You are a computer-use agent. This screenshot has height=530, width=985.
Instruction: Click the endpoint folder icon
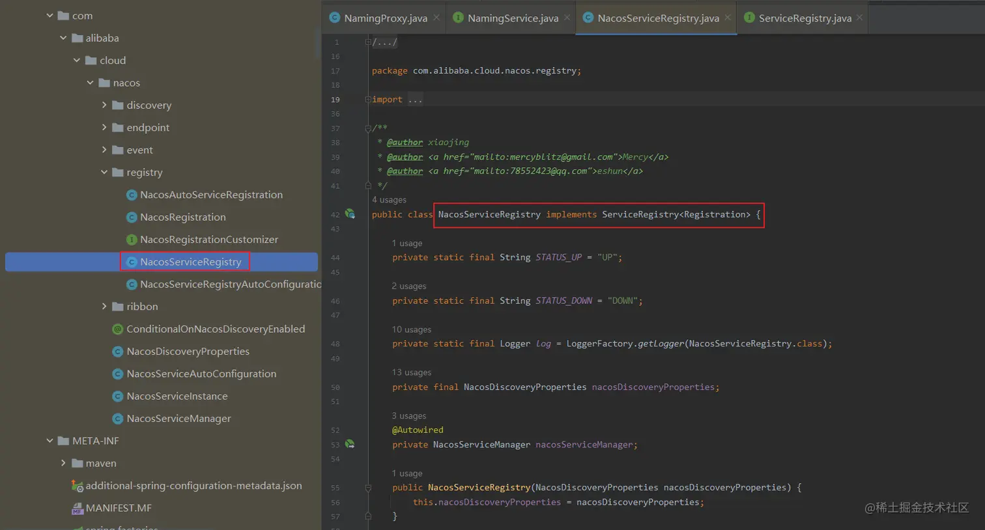[x=118, y=128]
